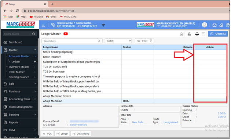The height and width of the screenshot is (139, 231).
Task: Click the printer icon
Action: [197, 34]
